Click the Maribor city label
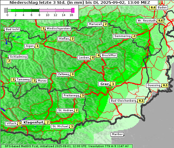The height and width of the screenshot is (148, 174). 117,134
